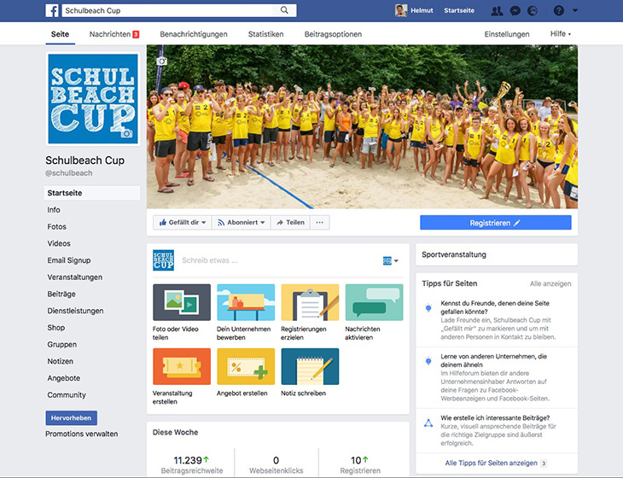Go to Helmut's profile name link
Image resolution: width=623 pixels, height=478 pixels.
422,11
